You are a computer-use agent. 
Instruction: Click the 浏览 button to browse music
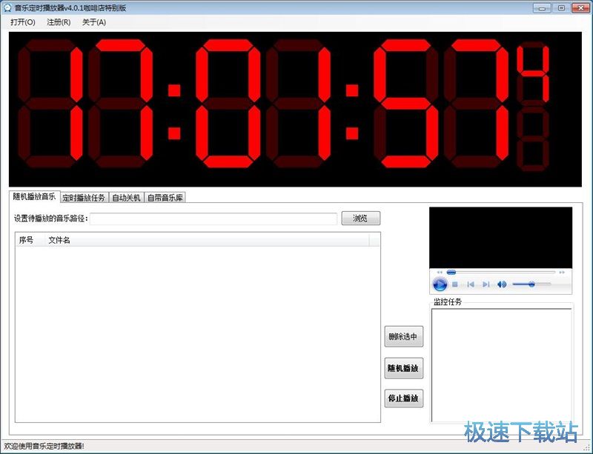(360, 218)
